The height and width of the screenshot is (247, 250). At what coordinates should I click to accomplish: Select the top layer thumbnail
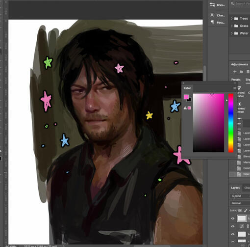pos(242,219)
